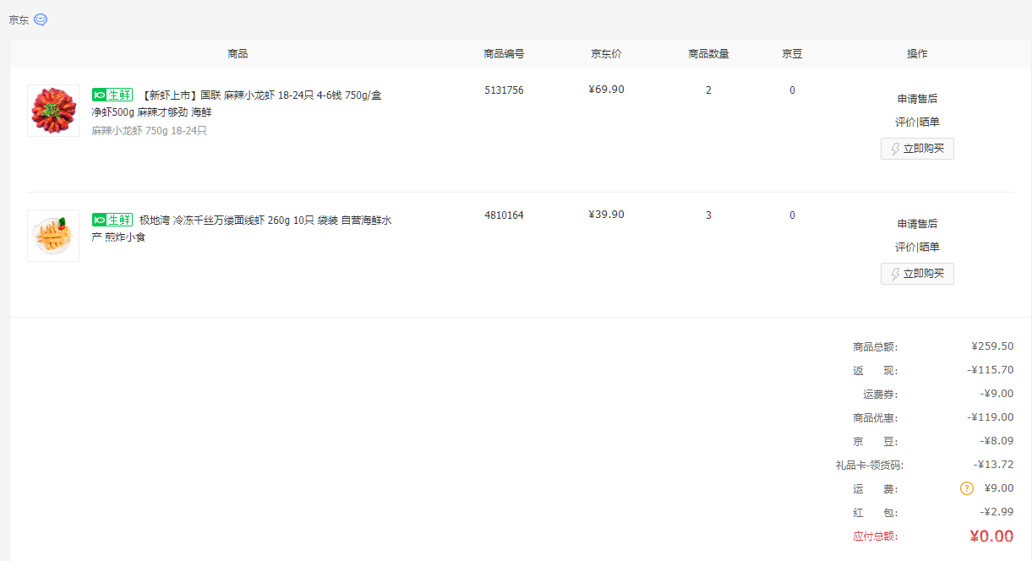Select the -¥9.00 shipping coupon value
This screenshot has height=561, width=1032.
[x=997, y=394]
